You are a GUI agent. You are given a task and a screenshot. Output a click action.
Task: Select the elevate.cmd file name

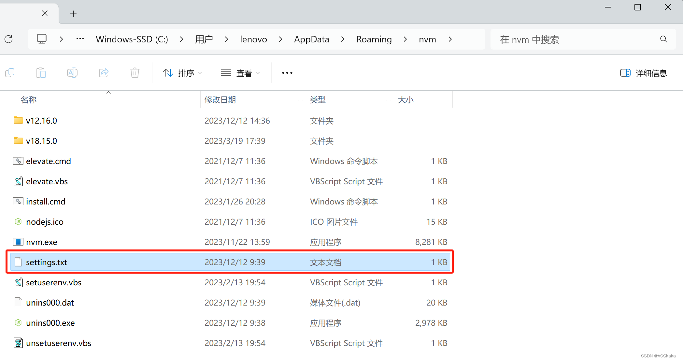pyautogui.click(x=49, y=161)
